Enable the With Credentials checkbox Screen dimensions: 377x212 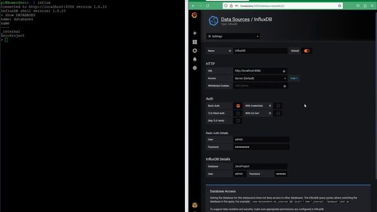(x=278, y=106)
